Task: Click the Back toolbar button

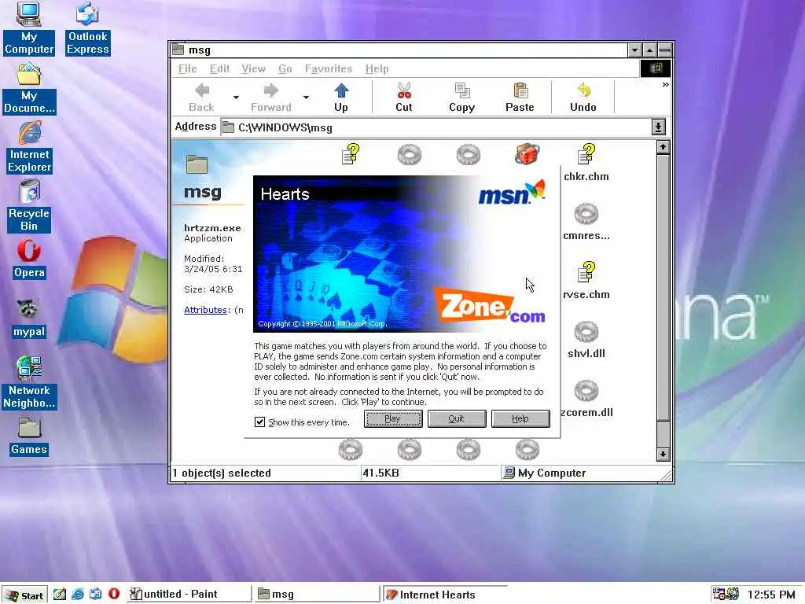Action: click(x=201, y=98)
